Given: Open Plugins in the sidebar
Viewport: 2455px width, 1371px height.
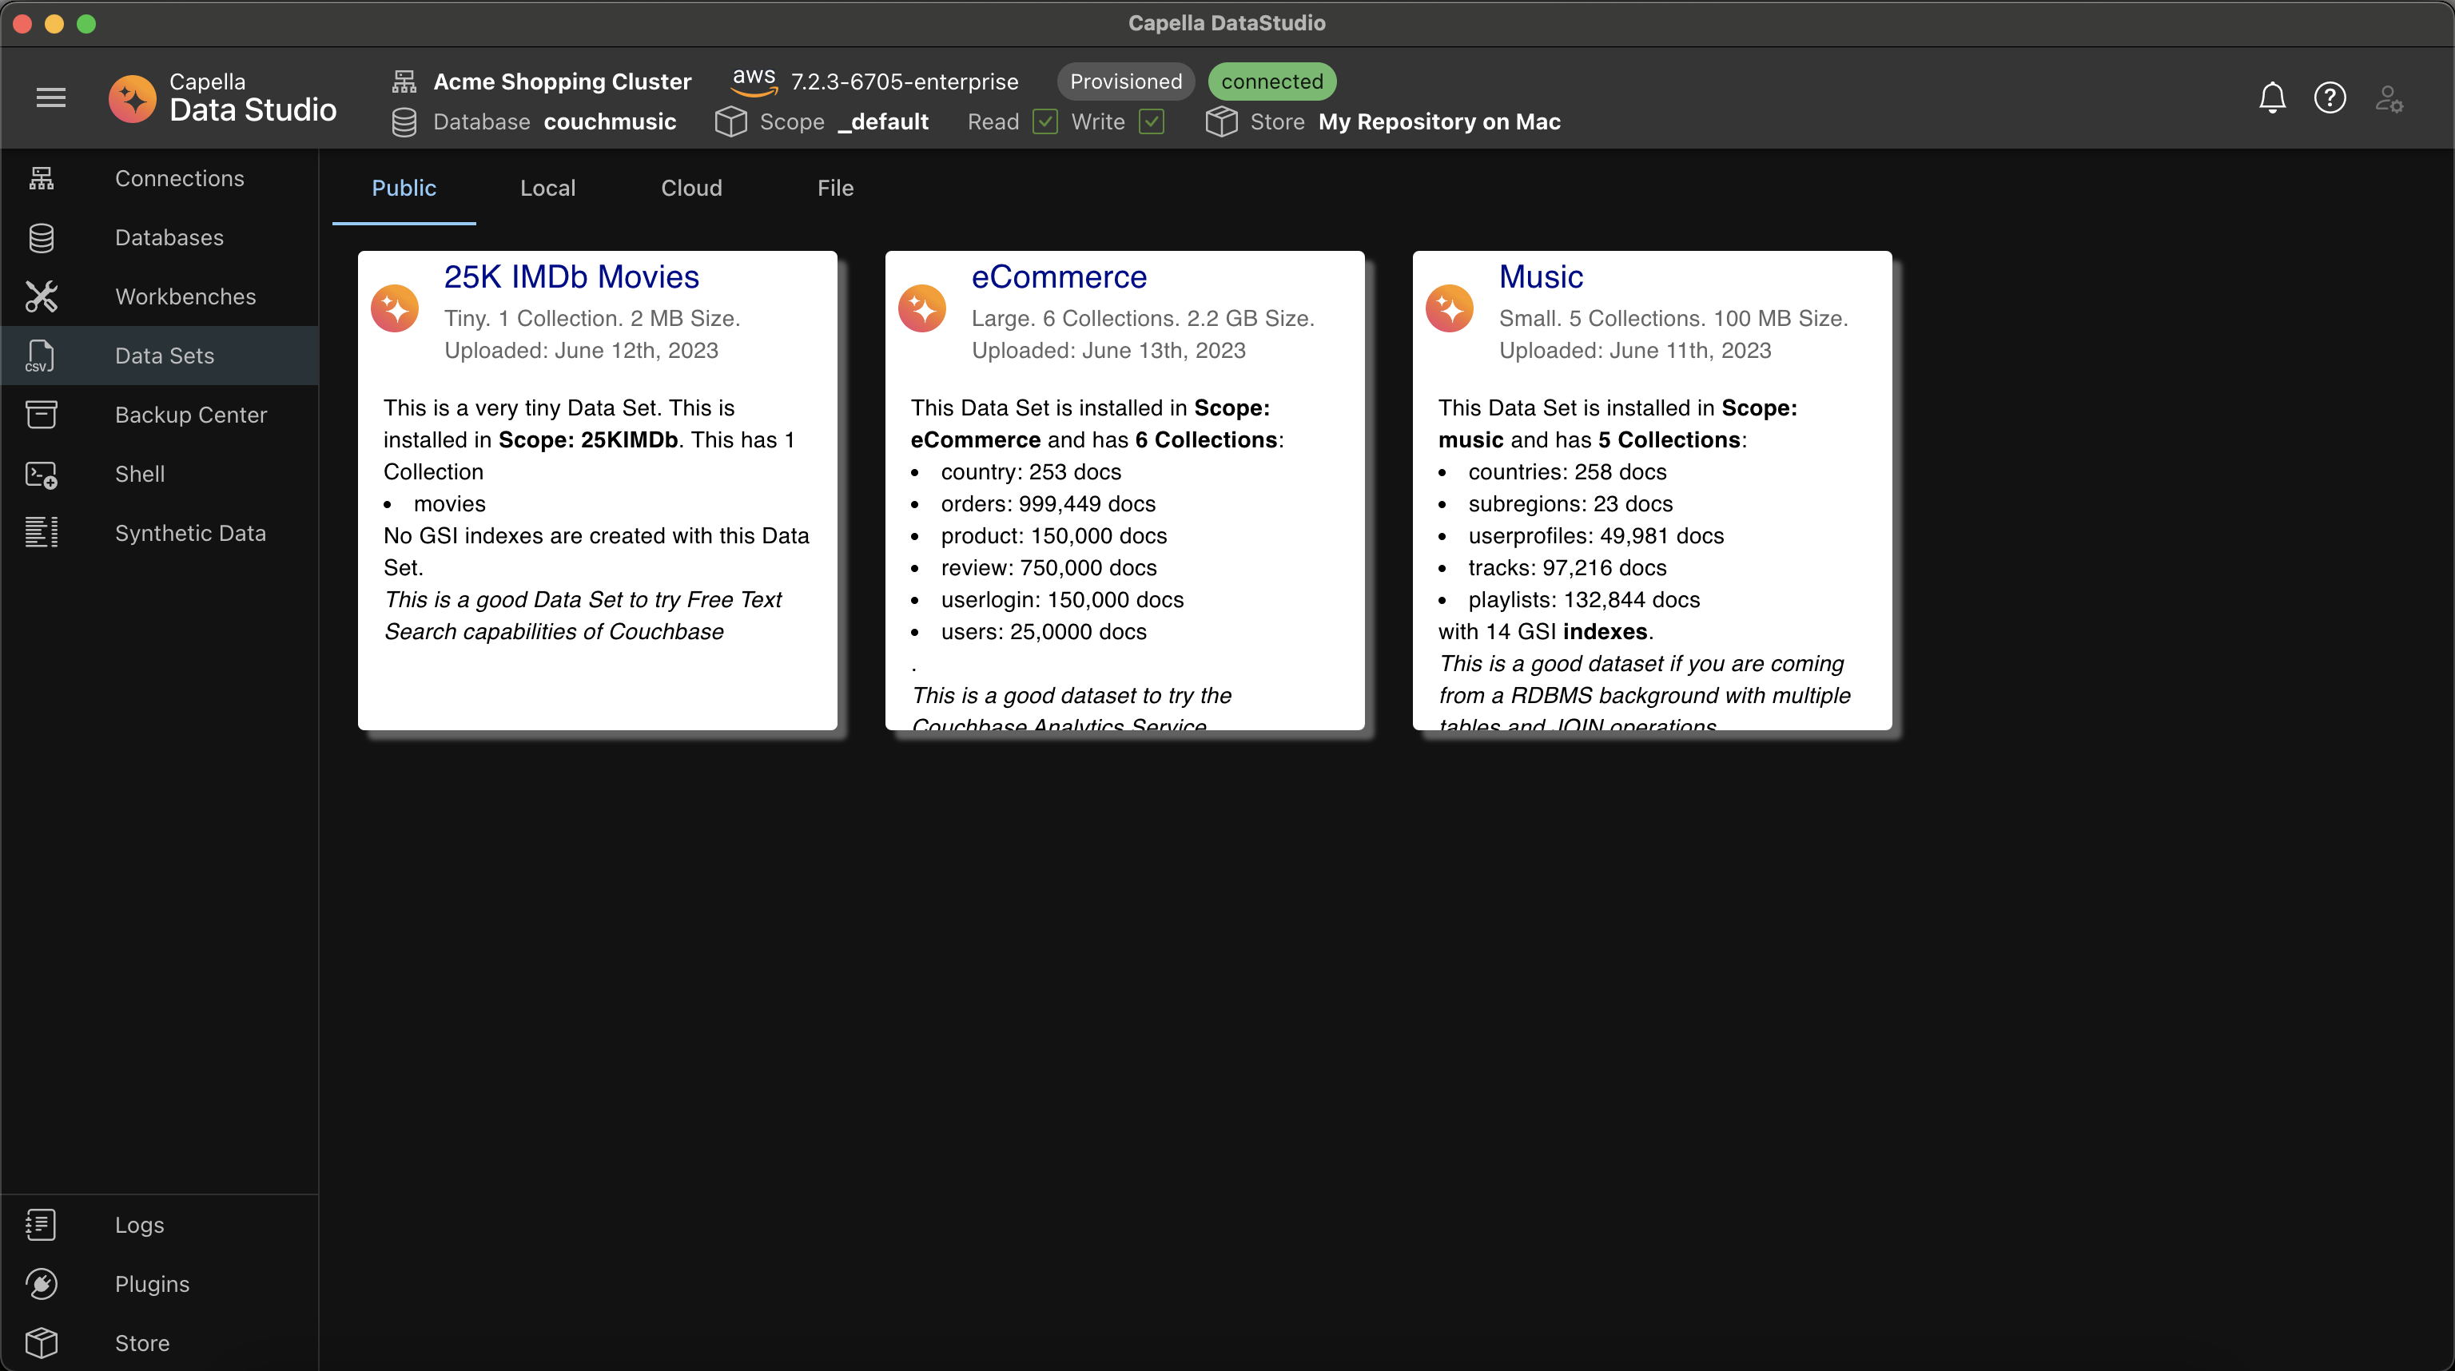Looking at the screenshot, I should pyautogui.click(x=159, y=1283).
